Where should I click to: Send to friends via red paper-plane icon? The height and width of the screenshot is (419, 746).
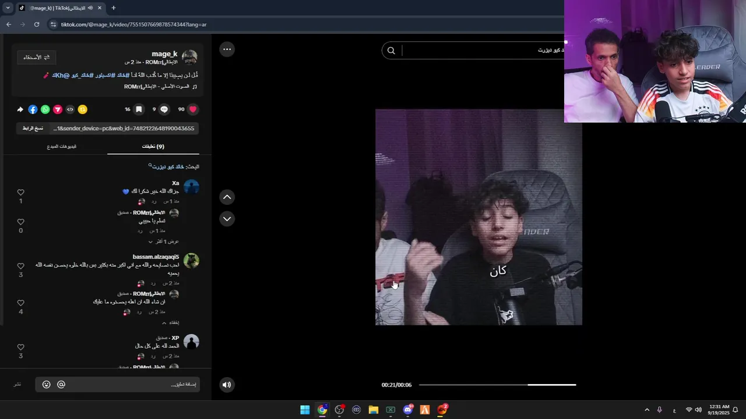(58, 109)
